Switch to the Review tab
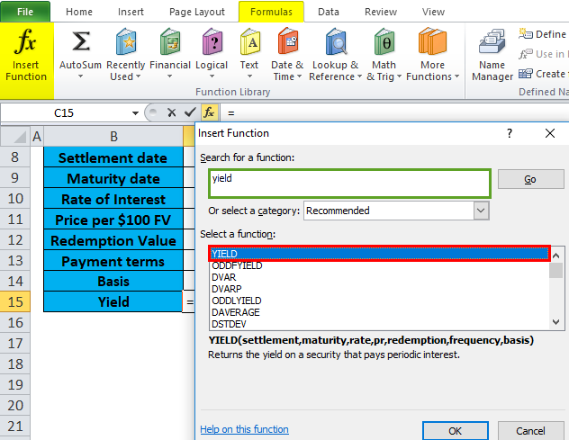Image resolution: width=569 pixels, height=440 pixels. pos(381,12)
